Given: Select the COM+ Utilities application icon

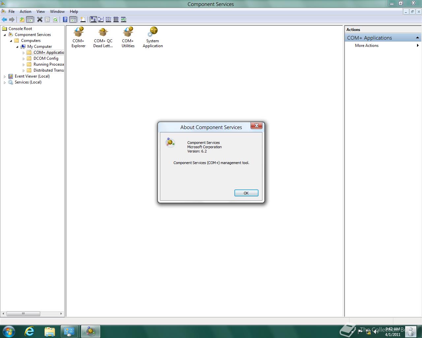Looking at the screenshot, I should click(x=128, y=37).
